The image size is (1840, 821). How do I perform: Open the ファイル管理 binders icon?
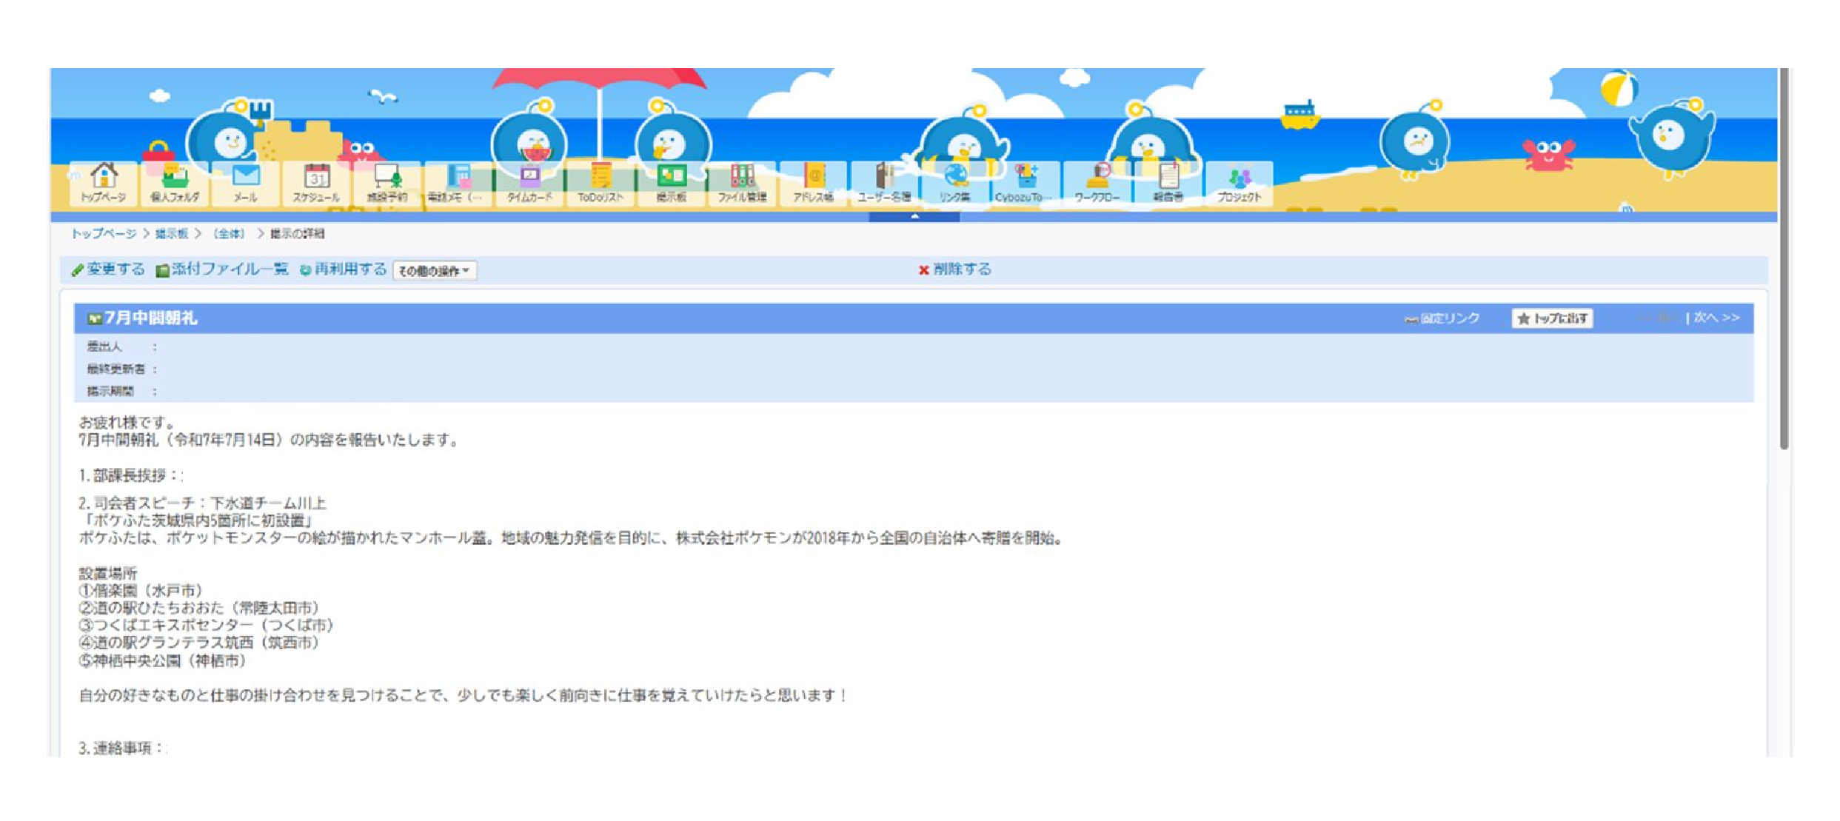(x=742, y=183)
